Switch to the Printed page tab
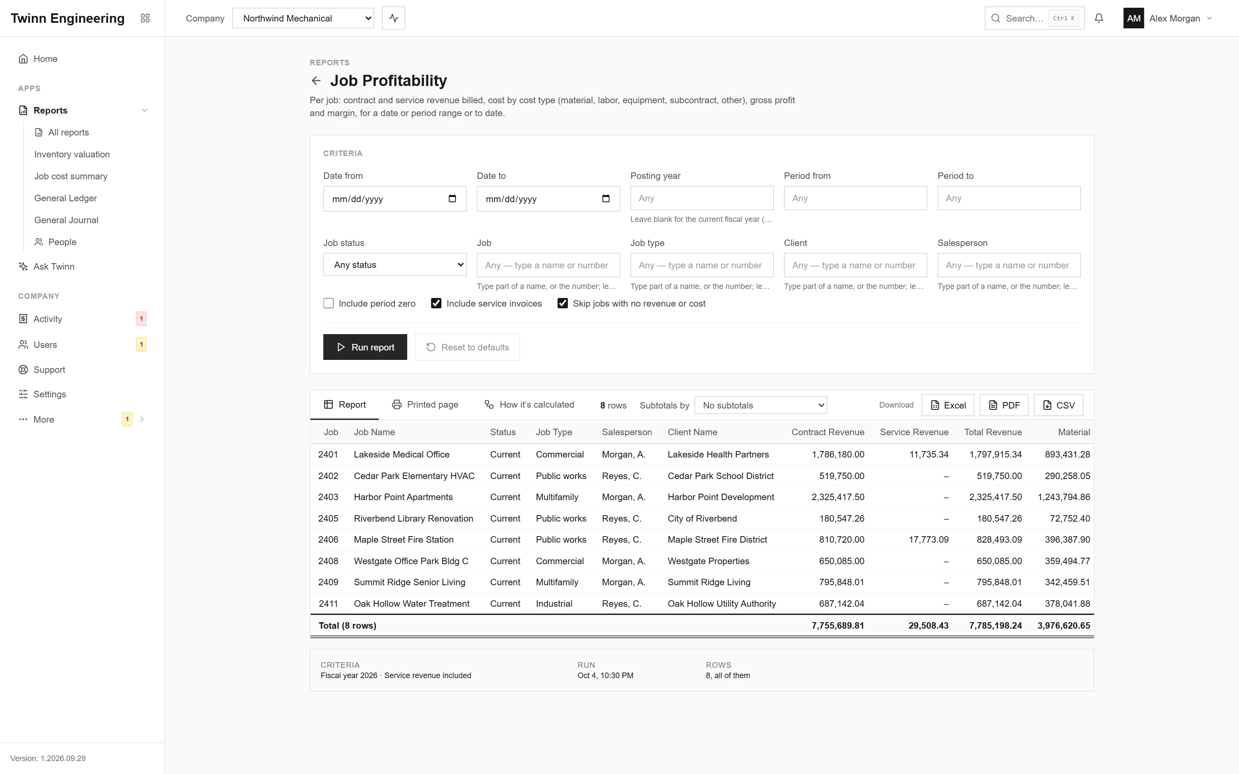 425,405
